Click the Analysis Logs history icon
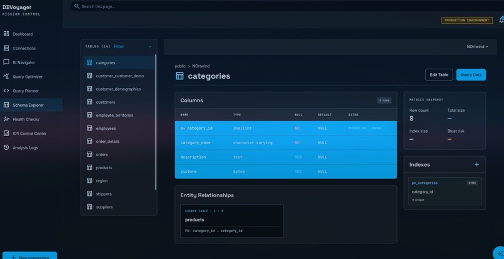This screenshot has height=259, width=504. tap(6, 148)
